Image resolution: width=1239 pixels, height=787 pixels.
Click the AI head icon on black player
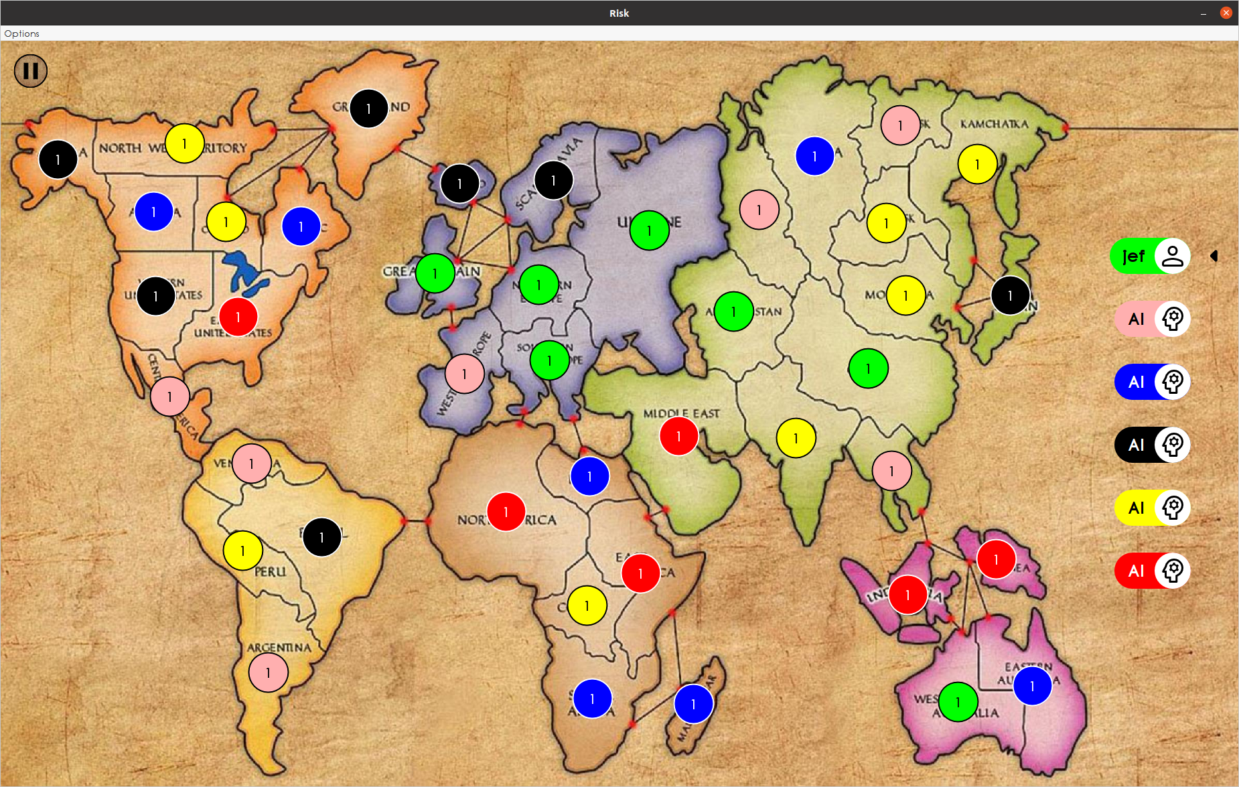coord(1172,445)
